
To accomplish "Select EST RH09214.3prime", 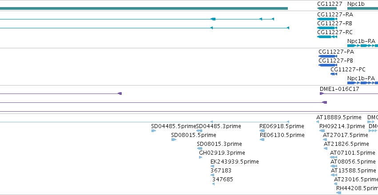I will [342, 126].
